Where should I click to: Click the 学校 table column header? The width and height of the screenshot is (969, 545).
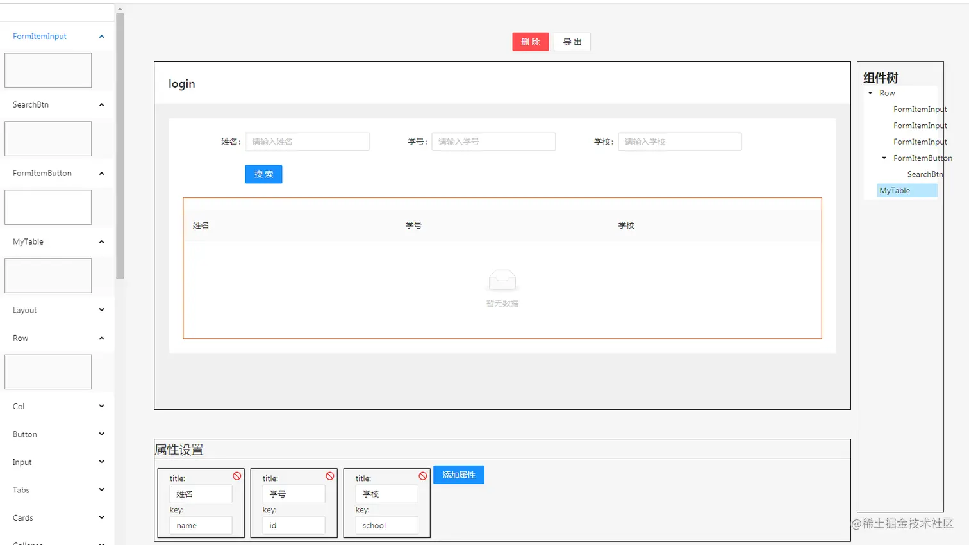click(626, 225)
